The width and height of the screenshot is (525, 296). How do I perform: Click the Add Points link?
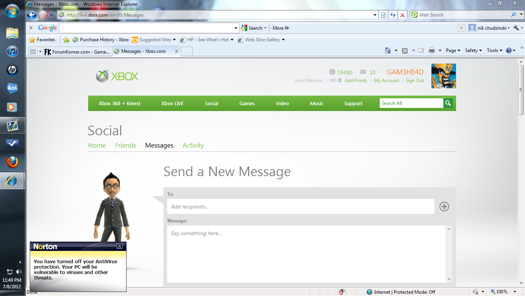tap(356, 81)
